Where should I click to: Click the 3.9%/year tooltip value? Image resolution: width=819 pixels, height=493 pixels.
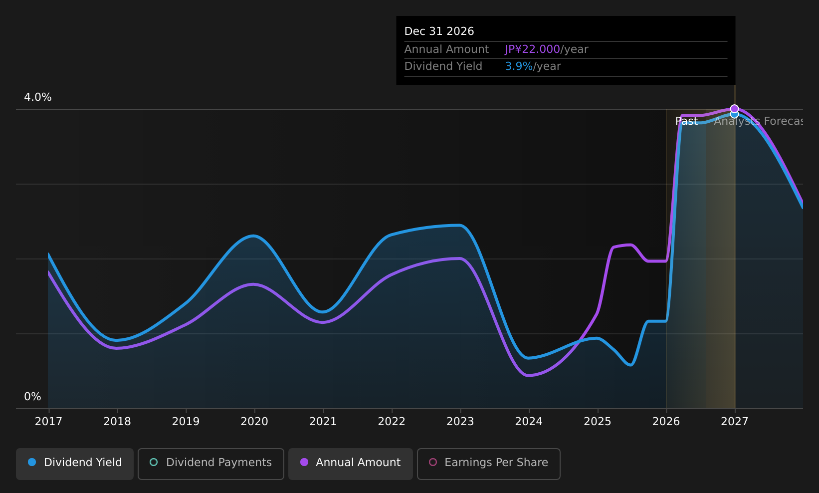533,66
